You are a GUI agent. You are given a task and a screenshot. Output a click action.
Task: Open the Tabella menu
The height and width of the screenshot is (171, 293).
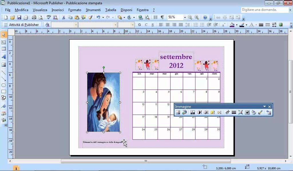pos(111,10)
